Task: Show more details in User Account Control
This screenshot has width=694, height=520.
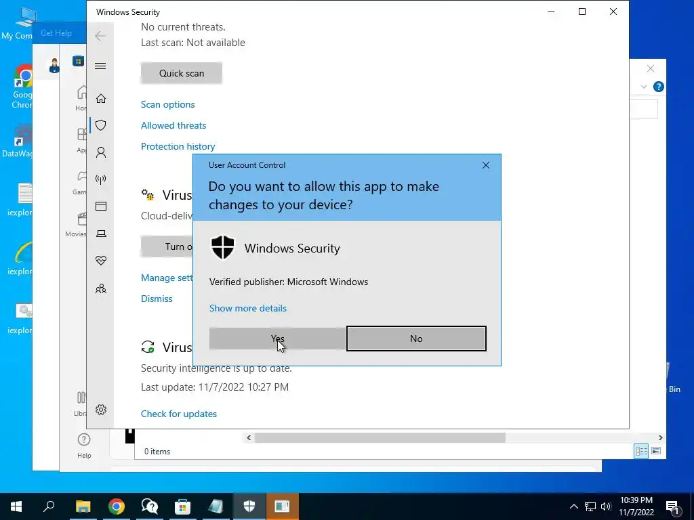Action: [248, 308]
